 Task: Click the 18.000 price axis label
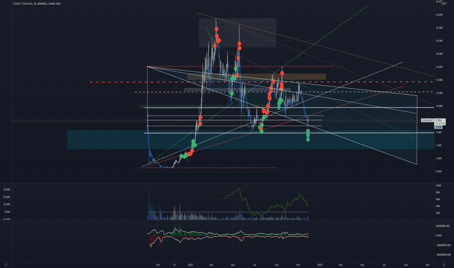[439, 54]
